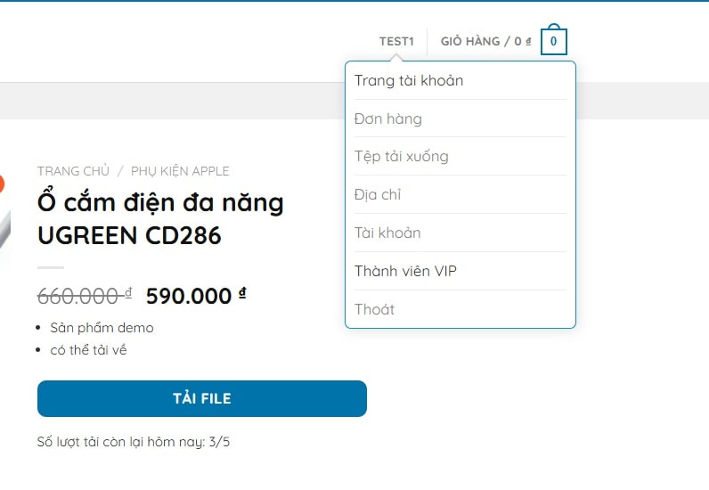Click the crossed-out 660.000 ₫ price
Viewport: 709px width, 490px height.
tap(84, 296)
